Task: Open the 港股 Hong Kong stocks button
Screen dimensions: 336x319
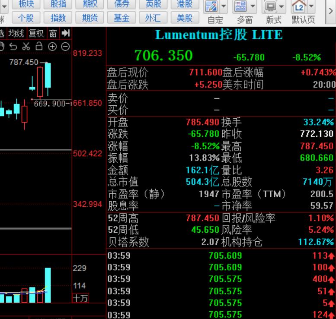Action: click(x=185, y=4)
